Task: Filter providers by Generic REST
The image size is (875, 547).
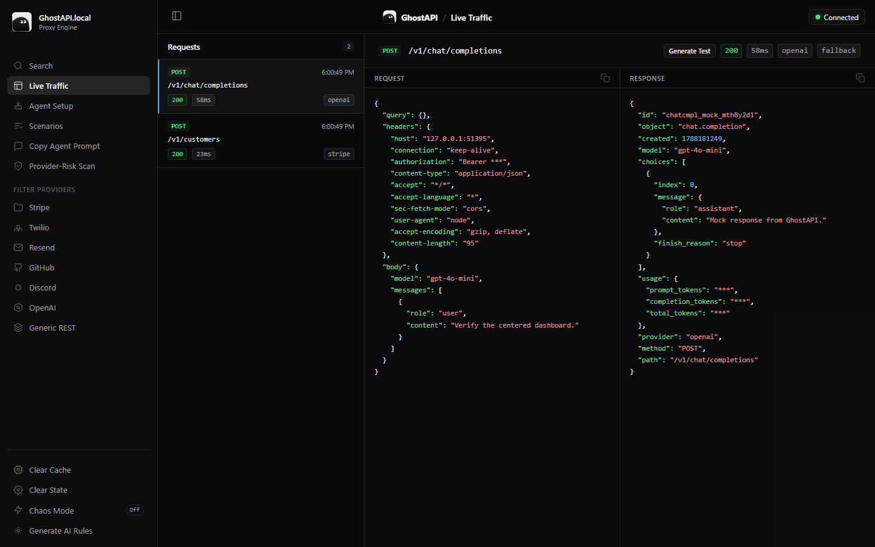Action: (x=78, y=328)
